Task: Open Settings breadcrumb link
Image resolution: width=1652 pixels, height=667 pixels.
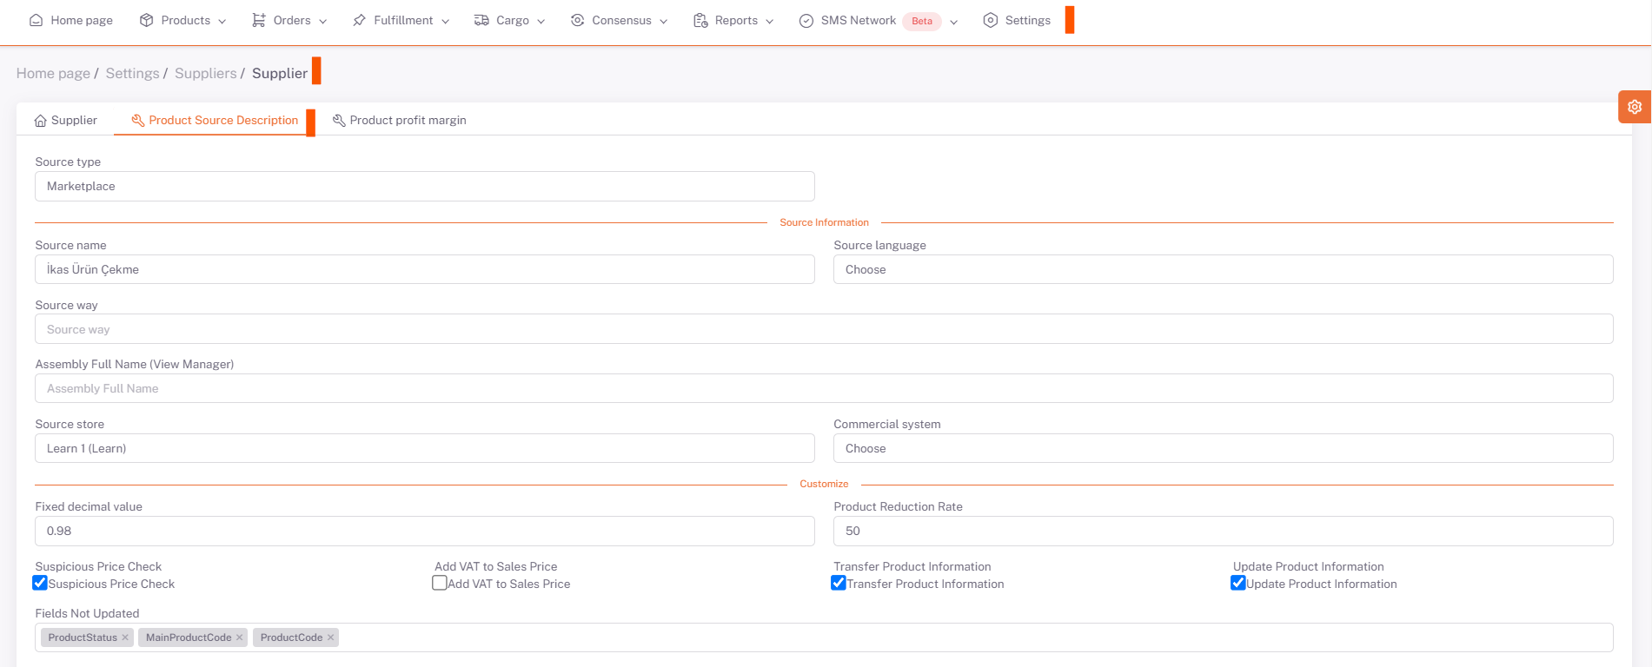Action: click(x=132, y=73)
